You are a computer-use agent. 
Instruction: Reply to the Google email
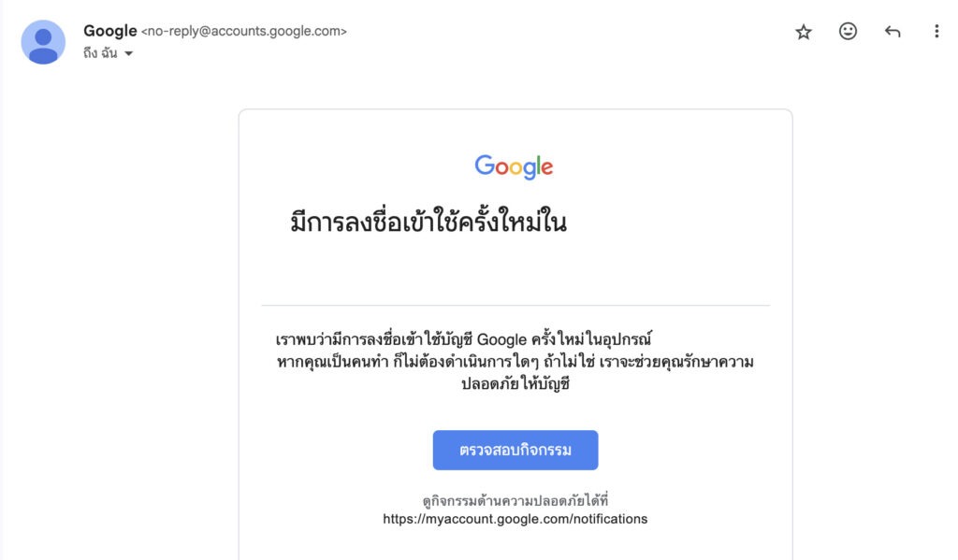(893, 32)
